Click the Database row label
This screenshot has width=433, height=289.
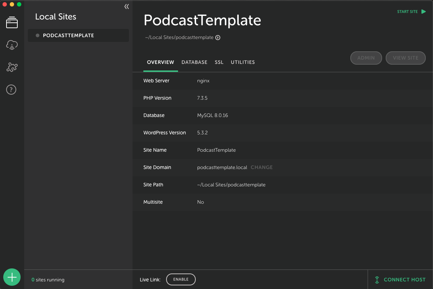tap(154, 116)
